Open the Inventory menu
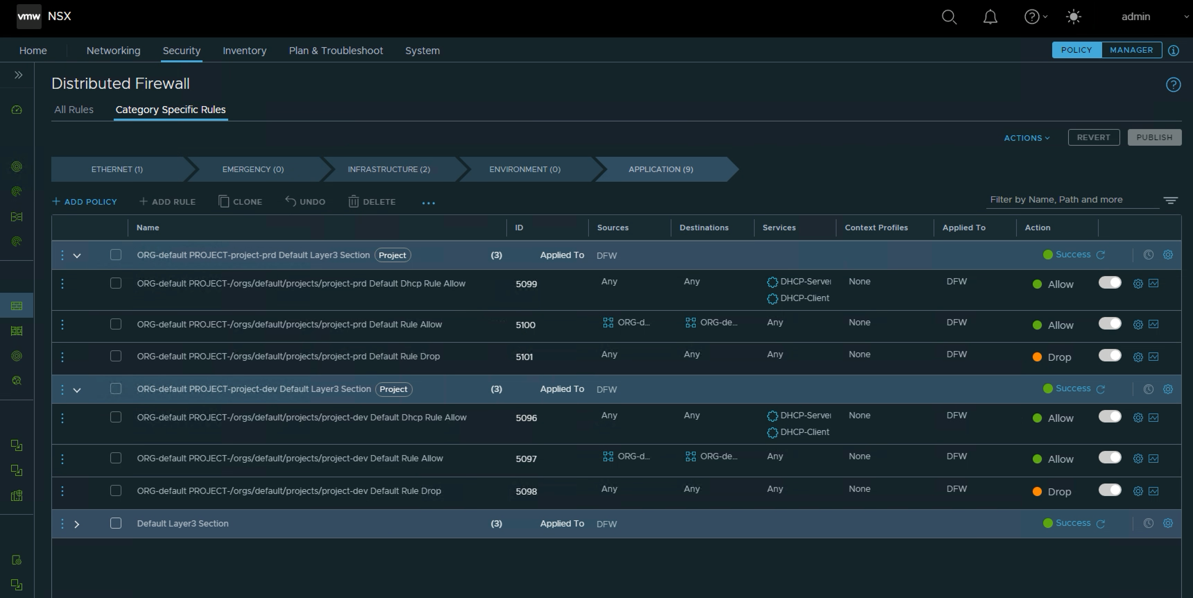 (x=244, y=51)
